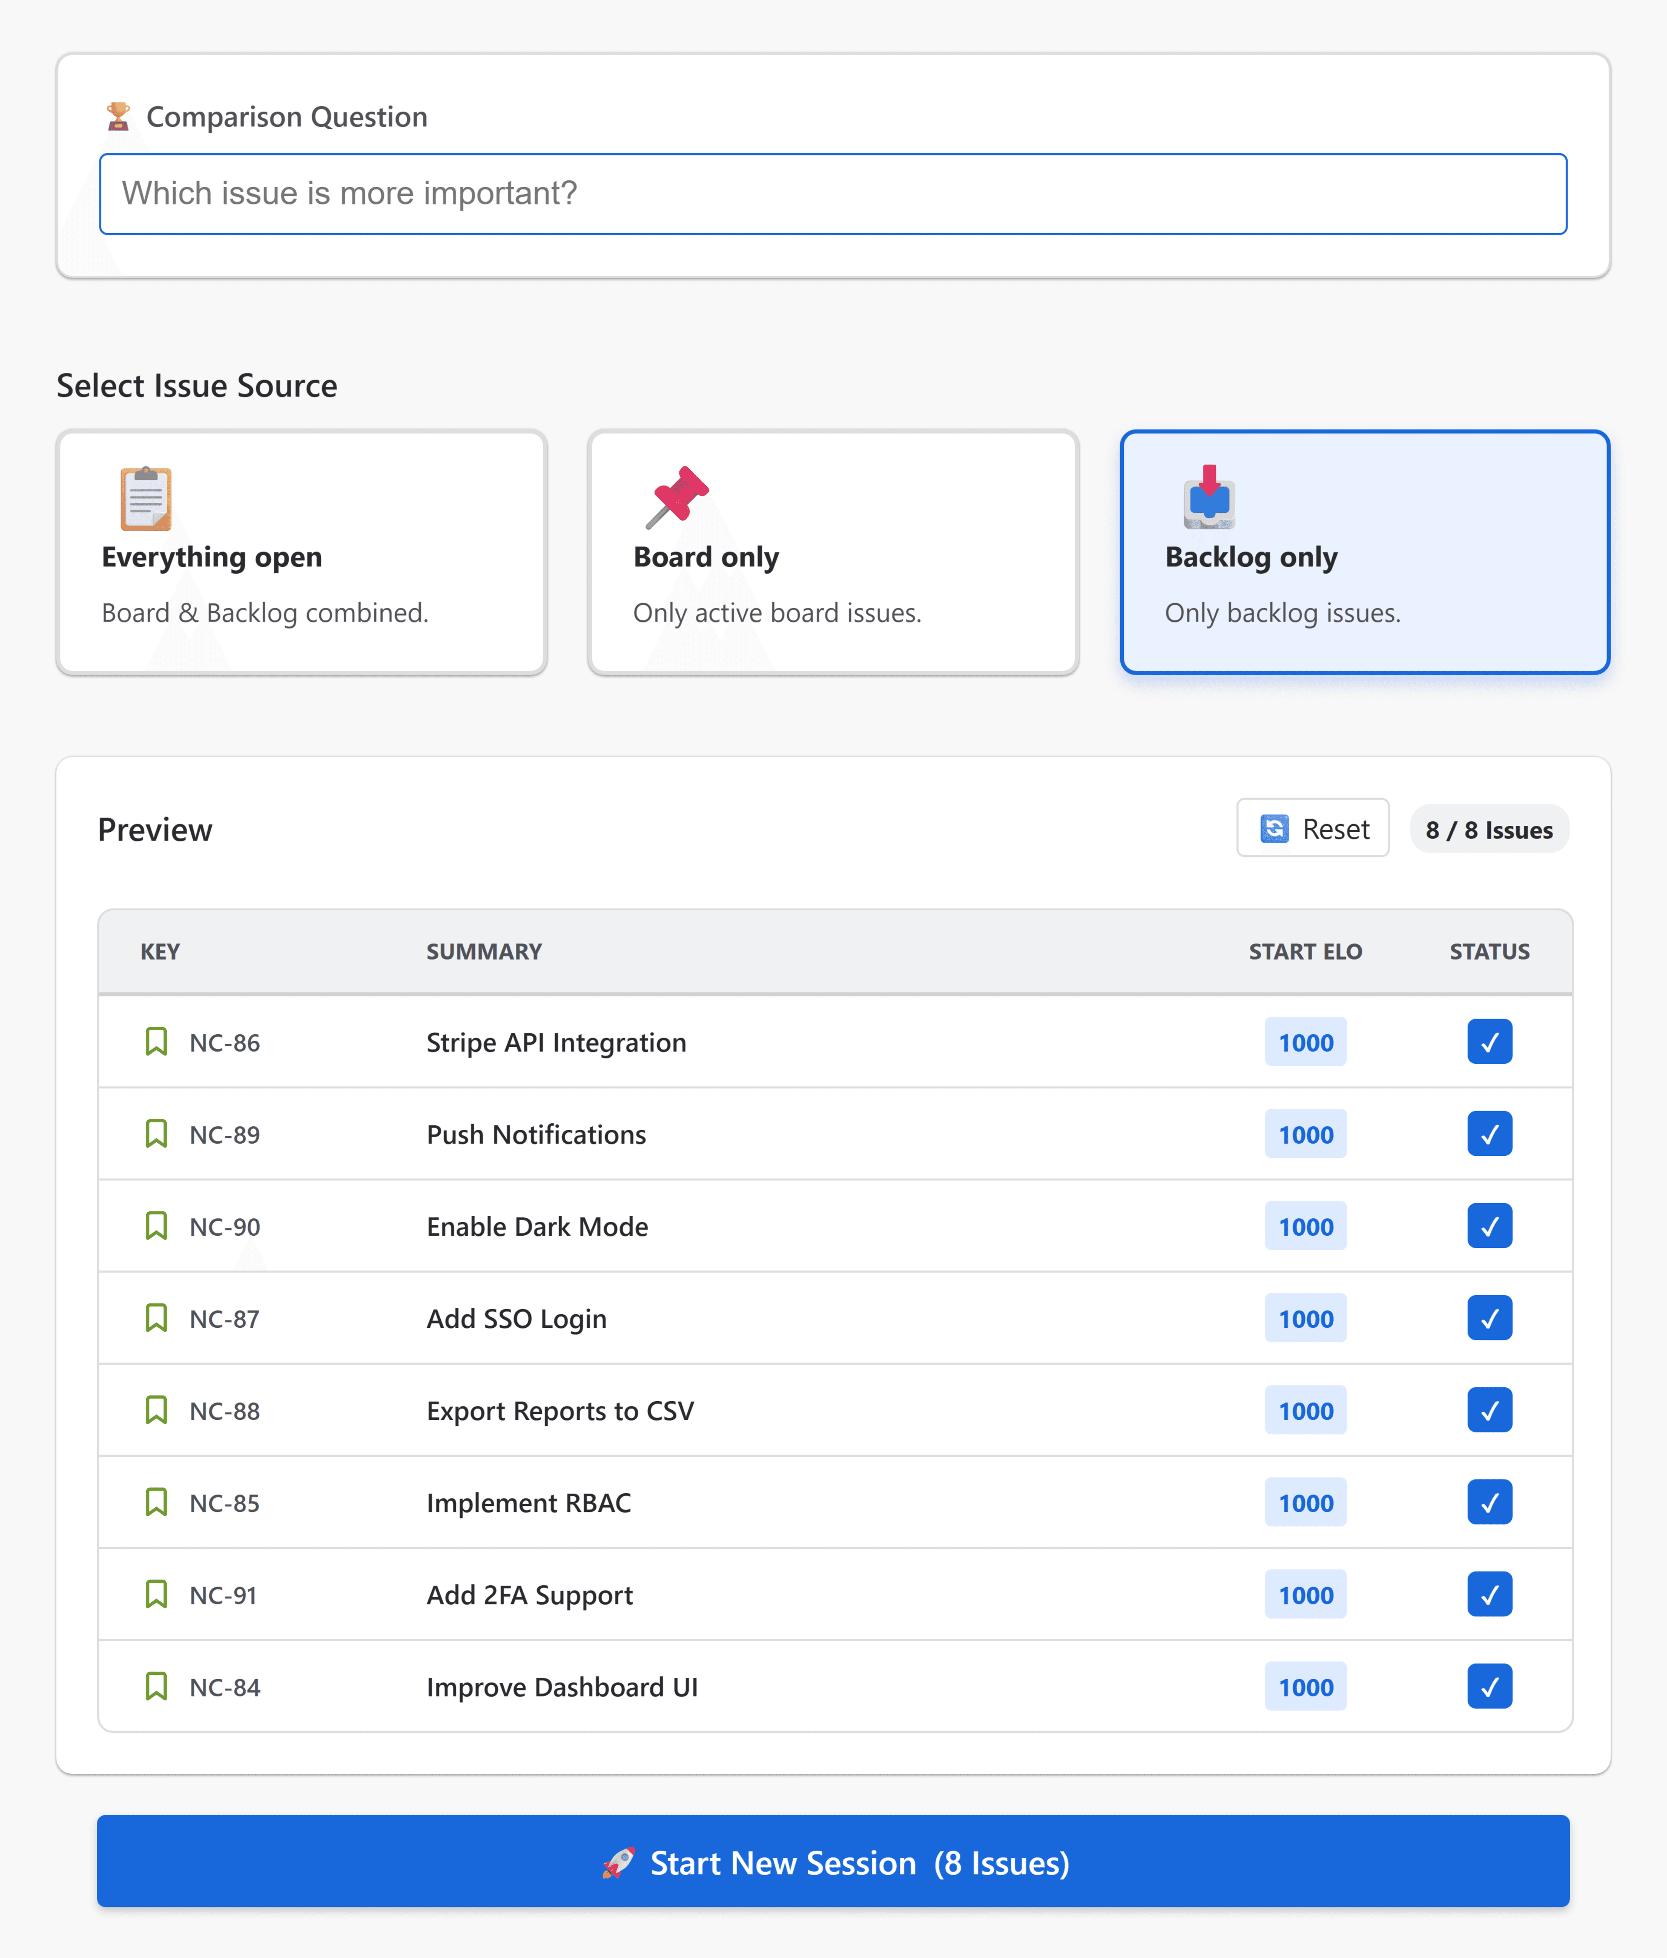Image resolution: width=1667 pixels, height=1958 pixels.
Task: Reset the preview selection
Action: 1313,829
